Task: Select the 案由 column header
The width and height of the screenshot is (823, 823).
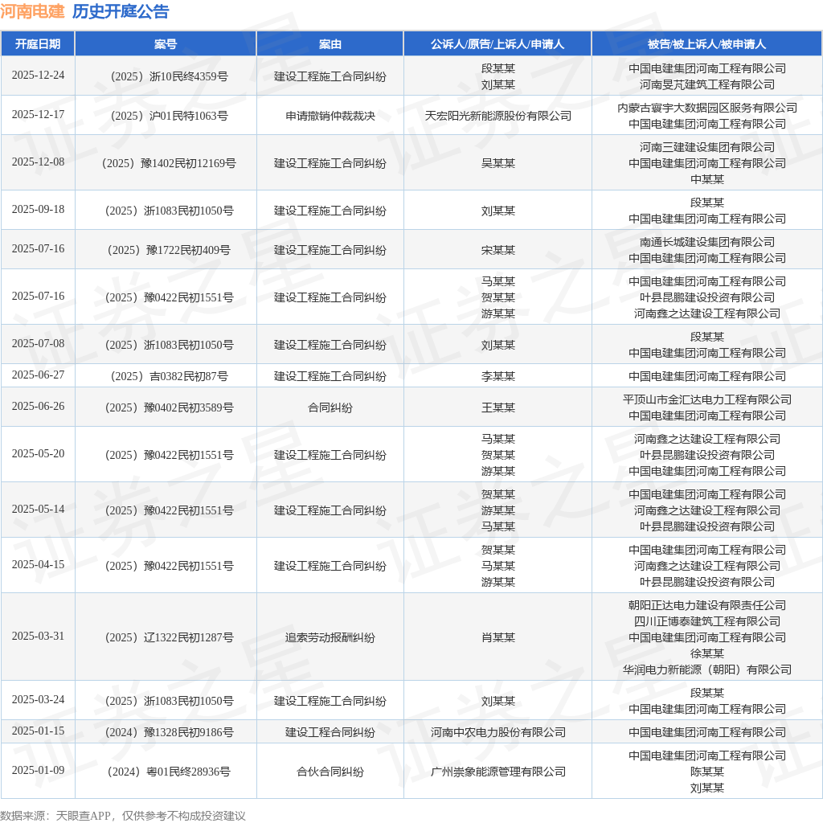Action: (330, 44)
